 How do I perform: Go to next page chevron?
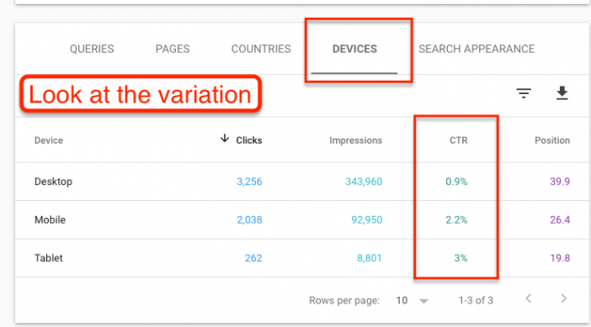(x=564, y=298)
